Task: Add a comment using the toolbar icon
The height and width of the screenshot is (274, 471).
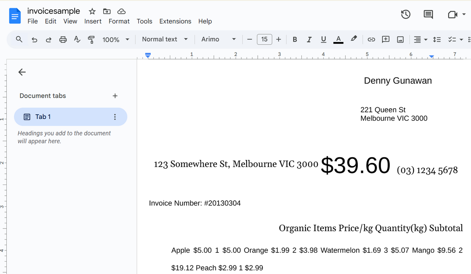Action: 386,39
